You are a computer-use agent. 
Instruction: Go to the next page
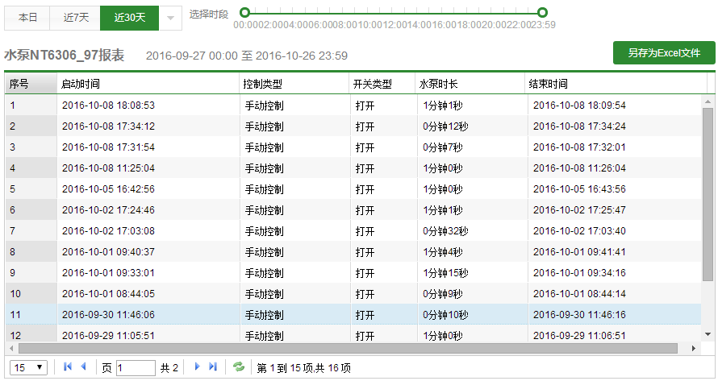click(x=197, y=367)
